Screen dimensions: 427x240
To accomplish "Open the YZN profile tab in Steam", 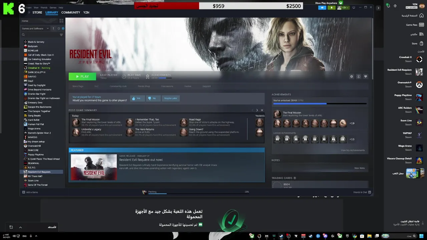I will point(86,12).
